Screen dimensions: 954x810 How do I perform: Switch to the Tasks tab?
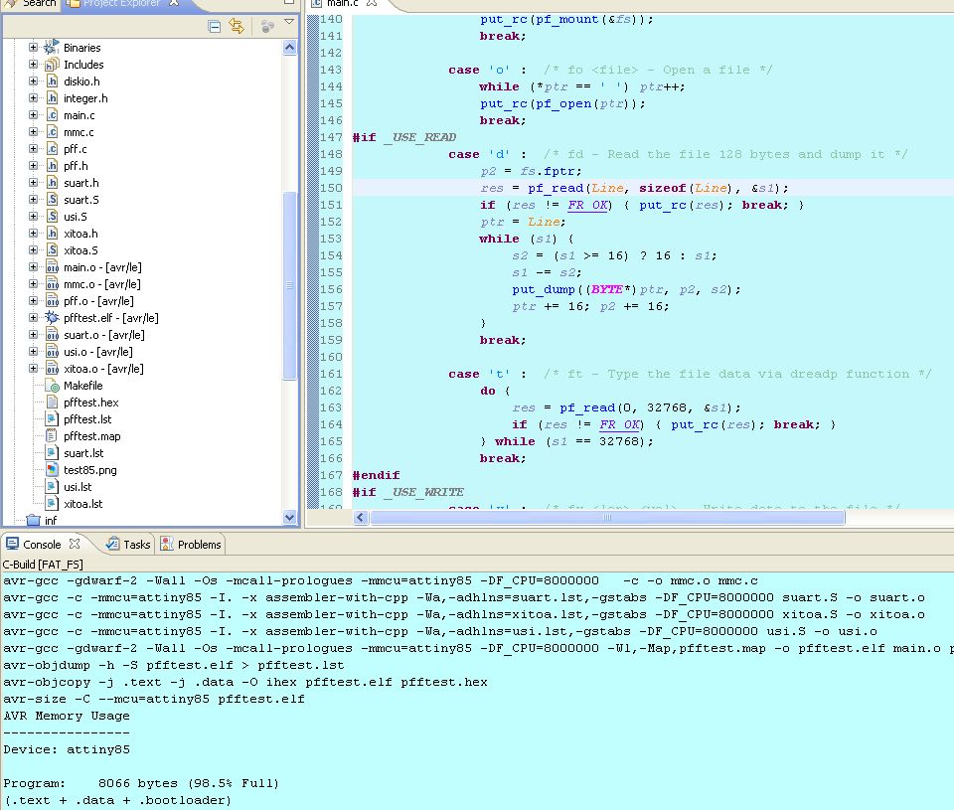pyautogui.click(x=128, y=544)
